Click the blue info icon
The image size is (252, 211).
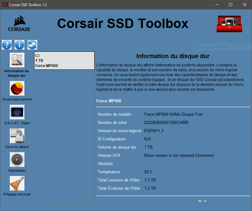click(x=20, y=45)
